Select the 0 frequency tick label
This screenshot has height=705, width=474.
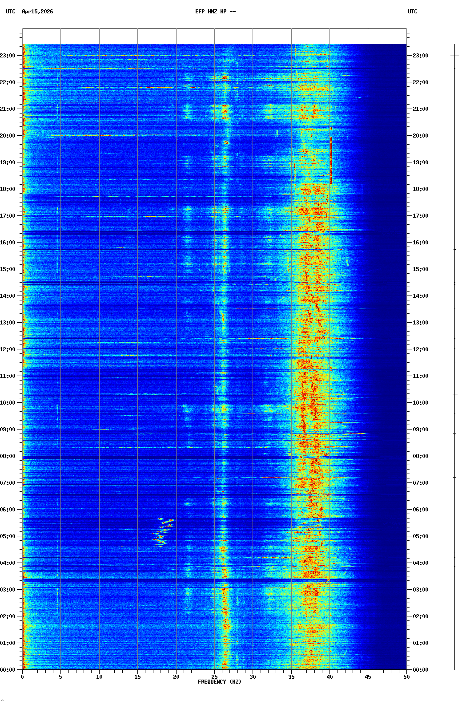tap(22, 677)
